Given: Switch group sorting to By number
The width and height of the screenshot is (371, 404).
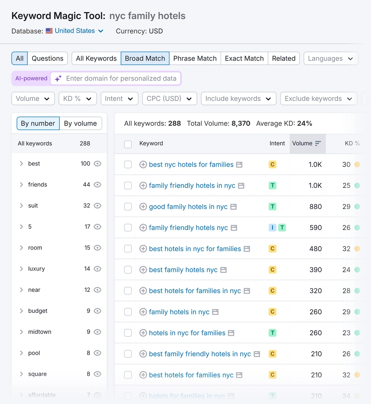Looking at the screenshot, I should coord(38,124).
